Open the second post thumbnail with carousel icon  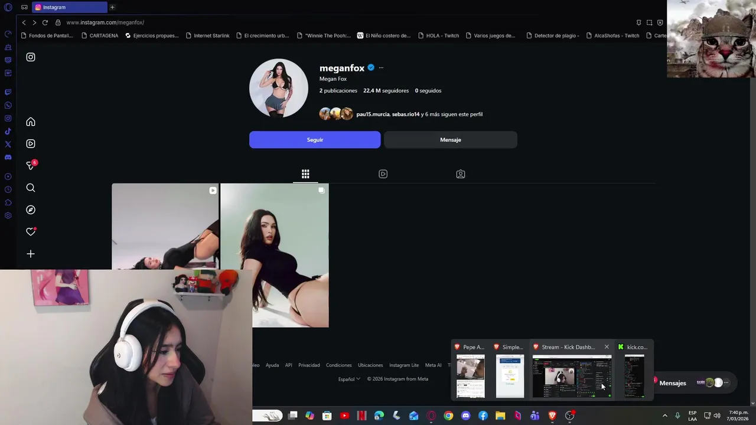(275, 255)
